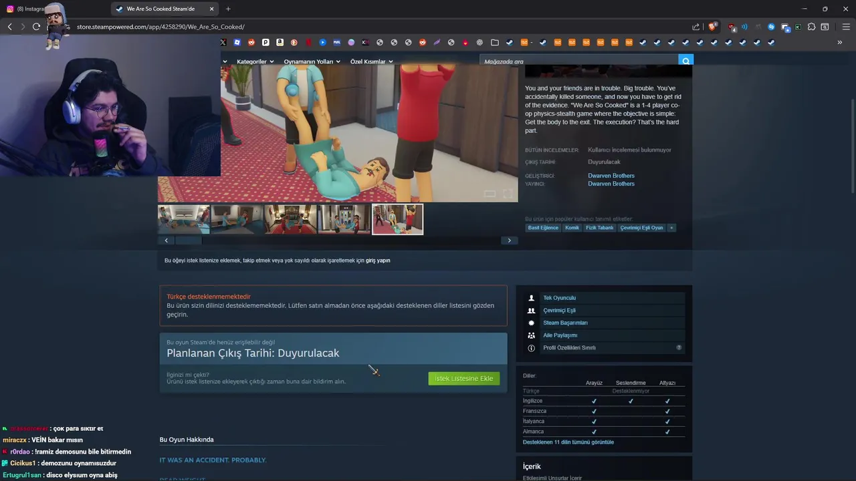Screen dimensions: 856x481
Task: Click the Komik tag
Action: point(572,228)
